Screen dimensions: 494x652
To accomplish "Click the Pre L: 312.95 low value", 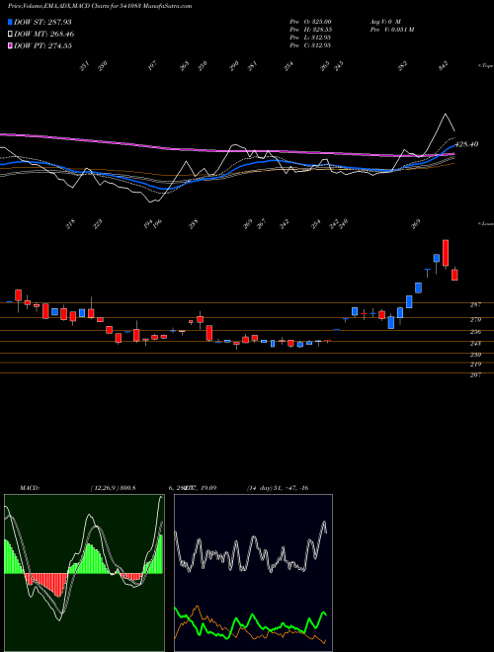I will tap(310, 38).
